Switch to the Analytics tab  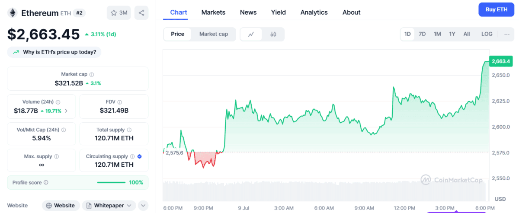314,12
